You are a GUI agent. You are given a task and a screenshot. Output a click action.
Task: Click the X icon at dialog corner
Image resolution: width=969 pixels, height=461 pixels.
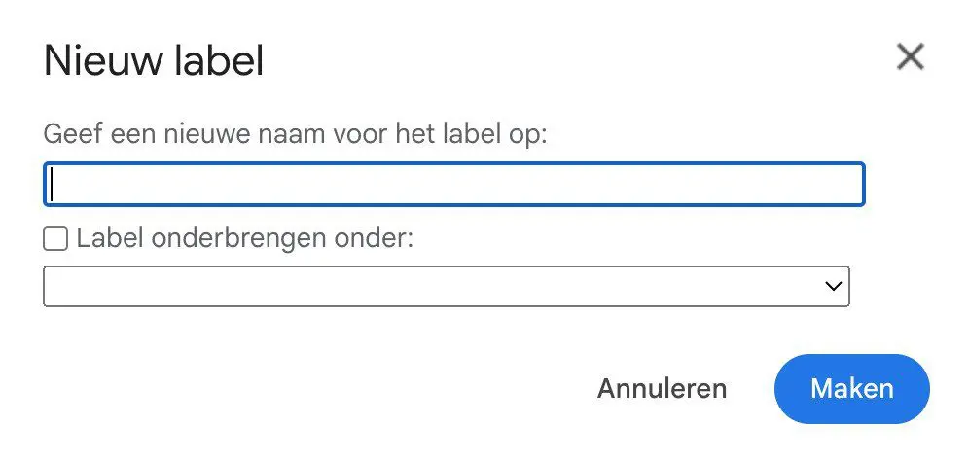(911, 56)
